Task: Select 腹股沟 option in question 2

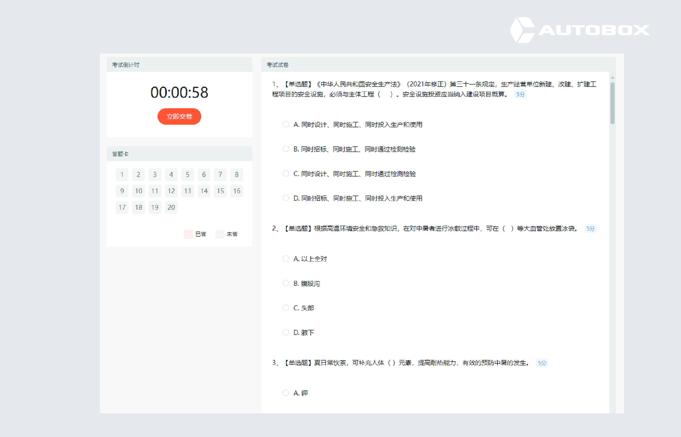Action: pyautogui.click(x=286, y=283)
